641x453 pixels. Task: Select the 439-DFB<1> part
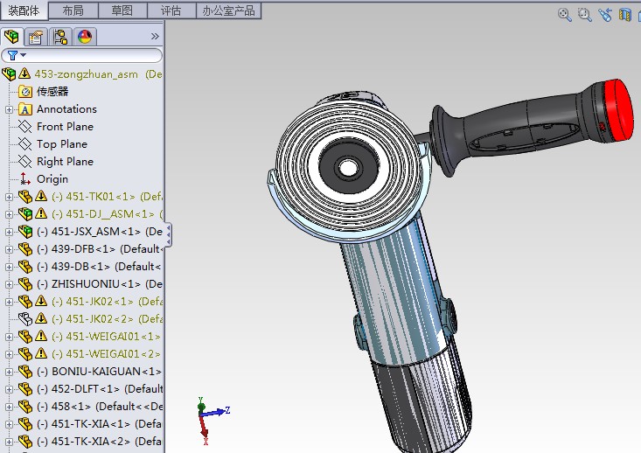(100, 249)
